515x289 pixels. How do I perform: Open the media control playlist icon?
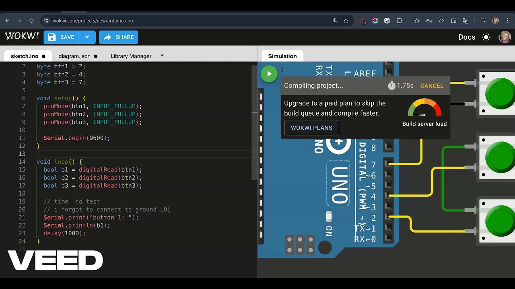(484, 21)
